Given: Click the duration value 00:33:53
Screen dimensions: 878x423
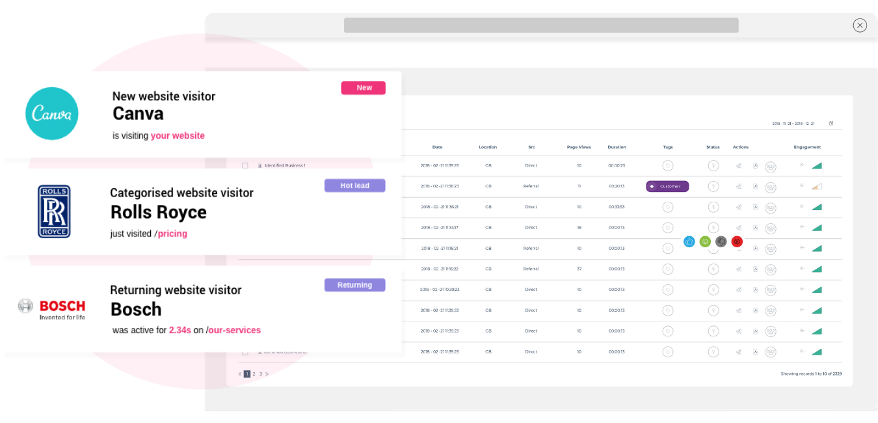Looking at the screenshot, I should point(617,207).
